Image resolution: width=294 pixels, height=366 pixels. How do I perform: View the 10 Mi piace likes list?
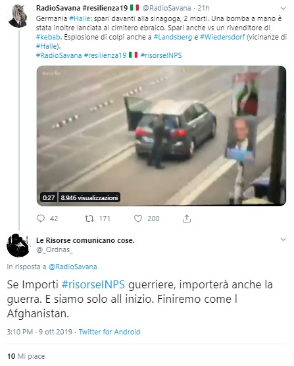(26, 356)
